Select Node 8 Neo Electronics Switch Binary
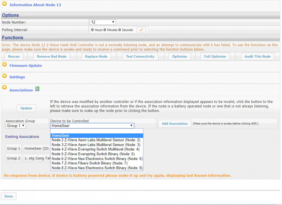Image resolution: width=282 pixels, height=205 pixels. click(97, 168)
